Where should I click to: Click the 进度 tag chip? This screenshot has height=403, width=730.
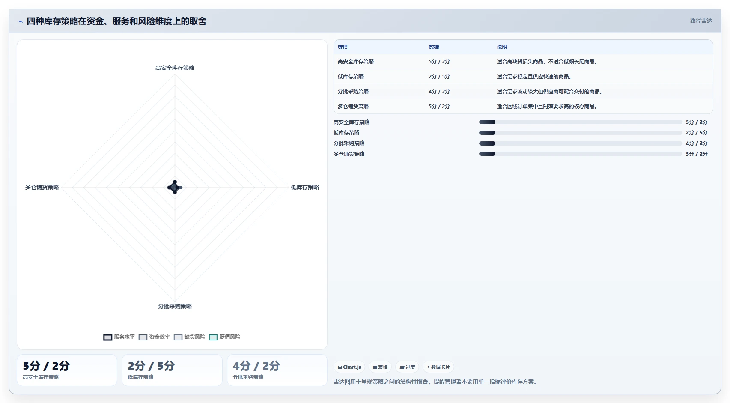(407, 367)
